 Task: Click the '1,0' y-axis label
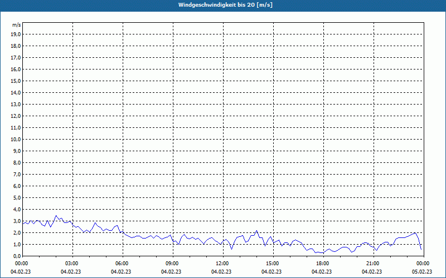point(17,244)
